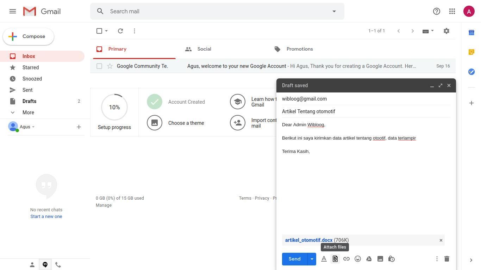Open the Privacy link
The width and height of the screenshot is (481, 270).
(262, 198)
